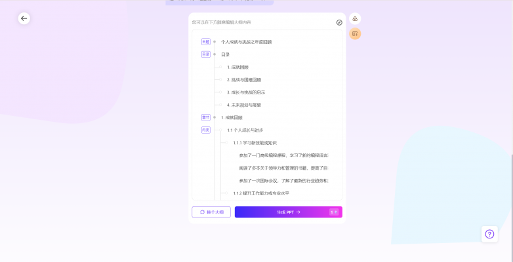Open the purple question mark help button
Image resolution: width=513 pixels, height=262 pixels.
pyautogui.click(x=489, y=234)
